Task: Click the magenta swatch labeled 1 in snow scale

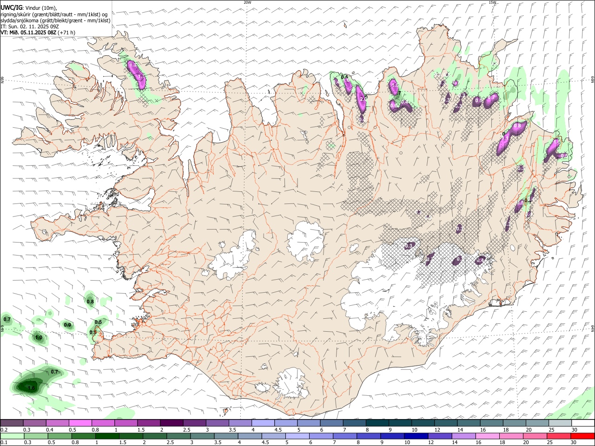Action: [126, 423]
